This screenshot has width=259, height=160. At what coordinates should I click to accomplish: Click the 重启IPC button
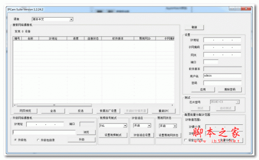point(164,111)
